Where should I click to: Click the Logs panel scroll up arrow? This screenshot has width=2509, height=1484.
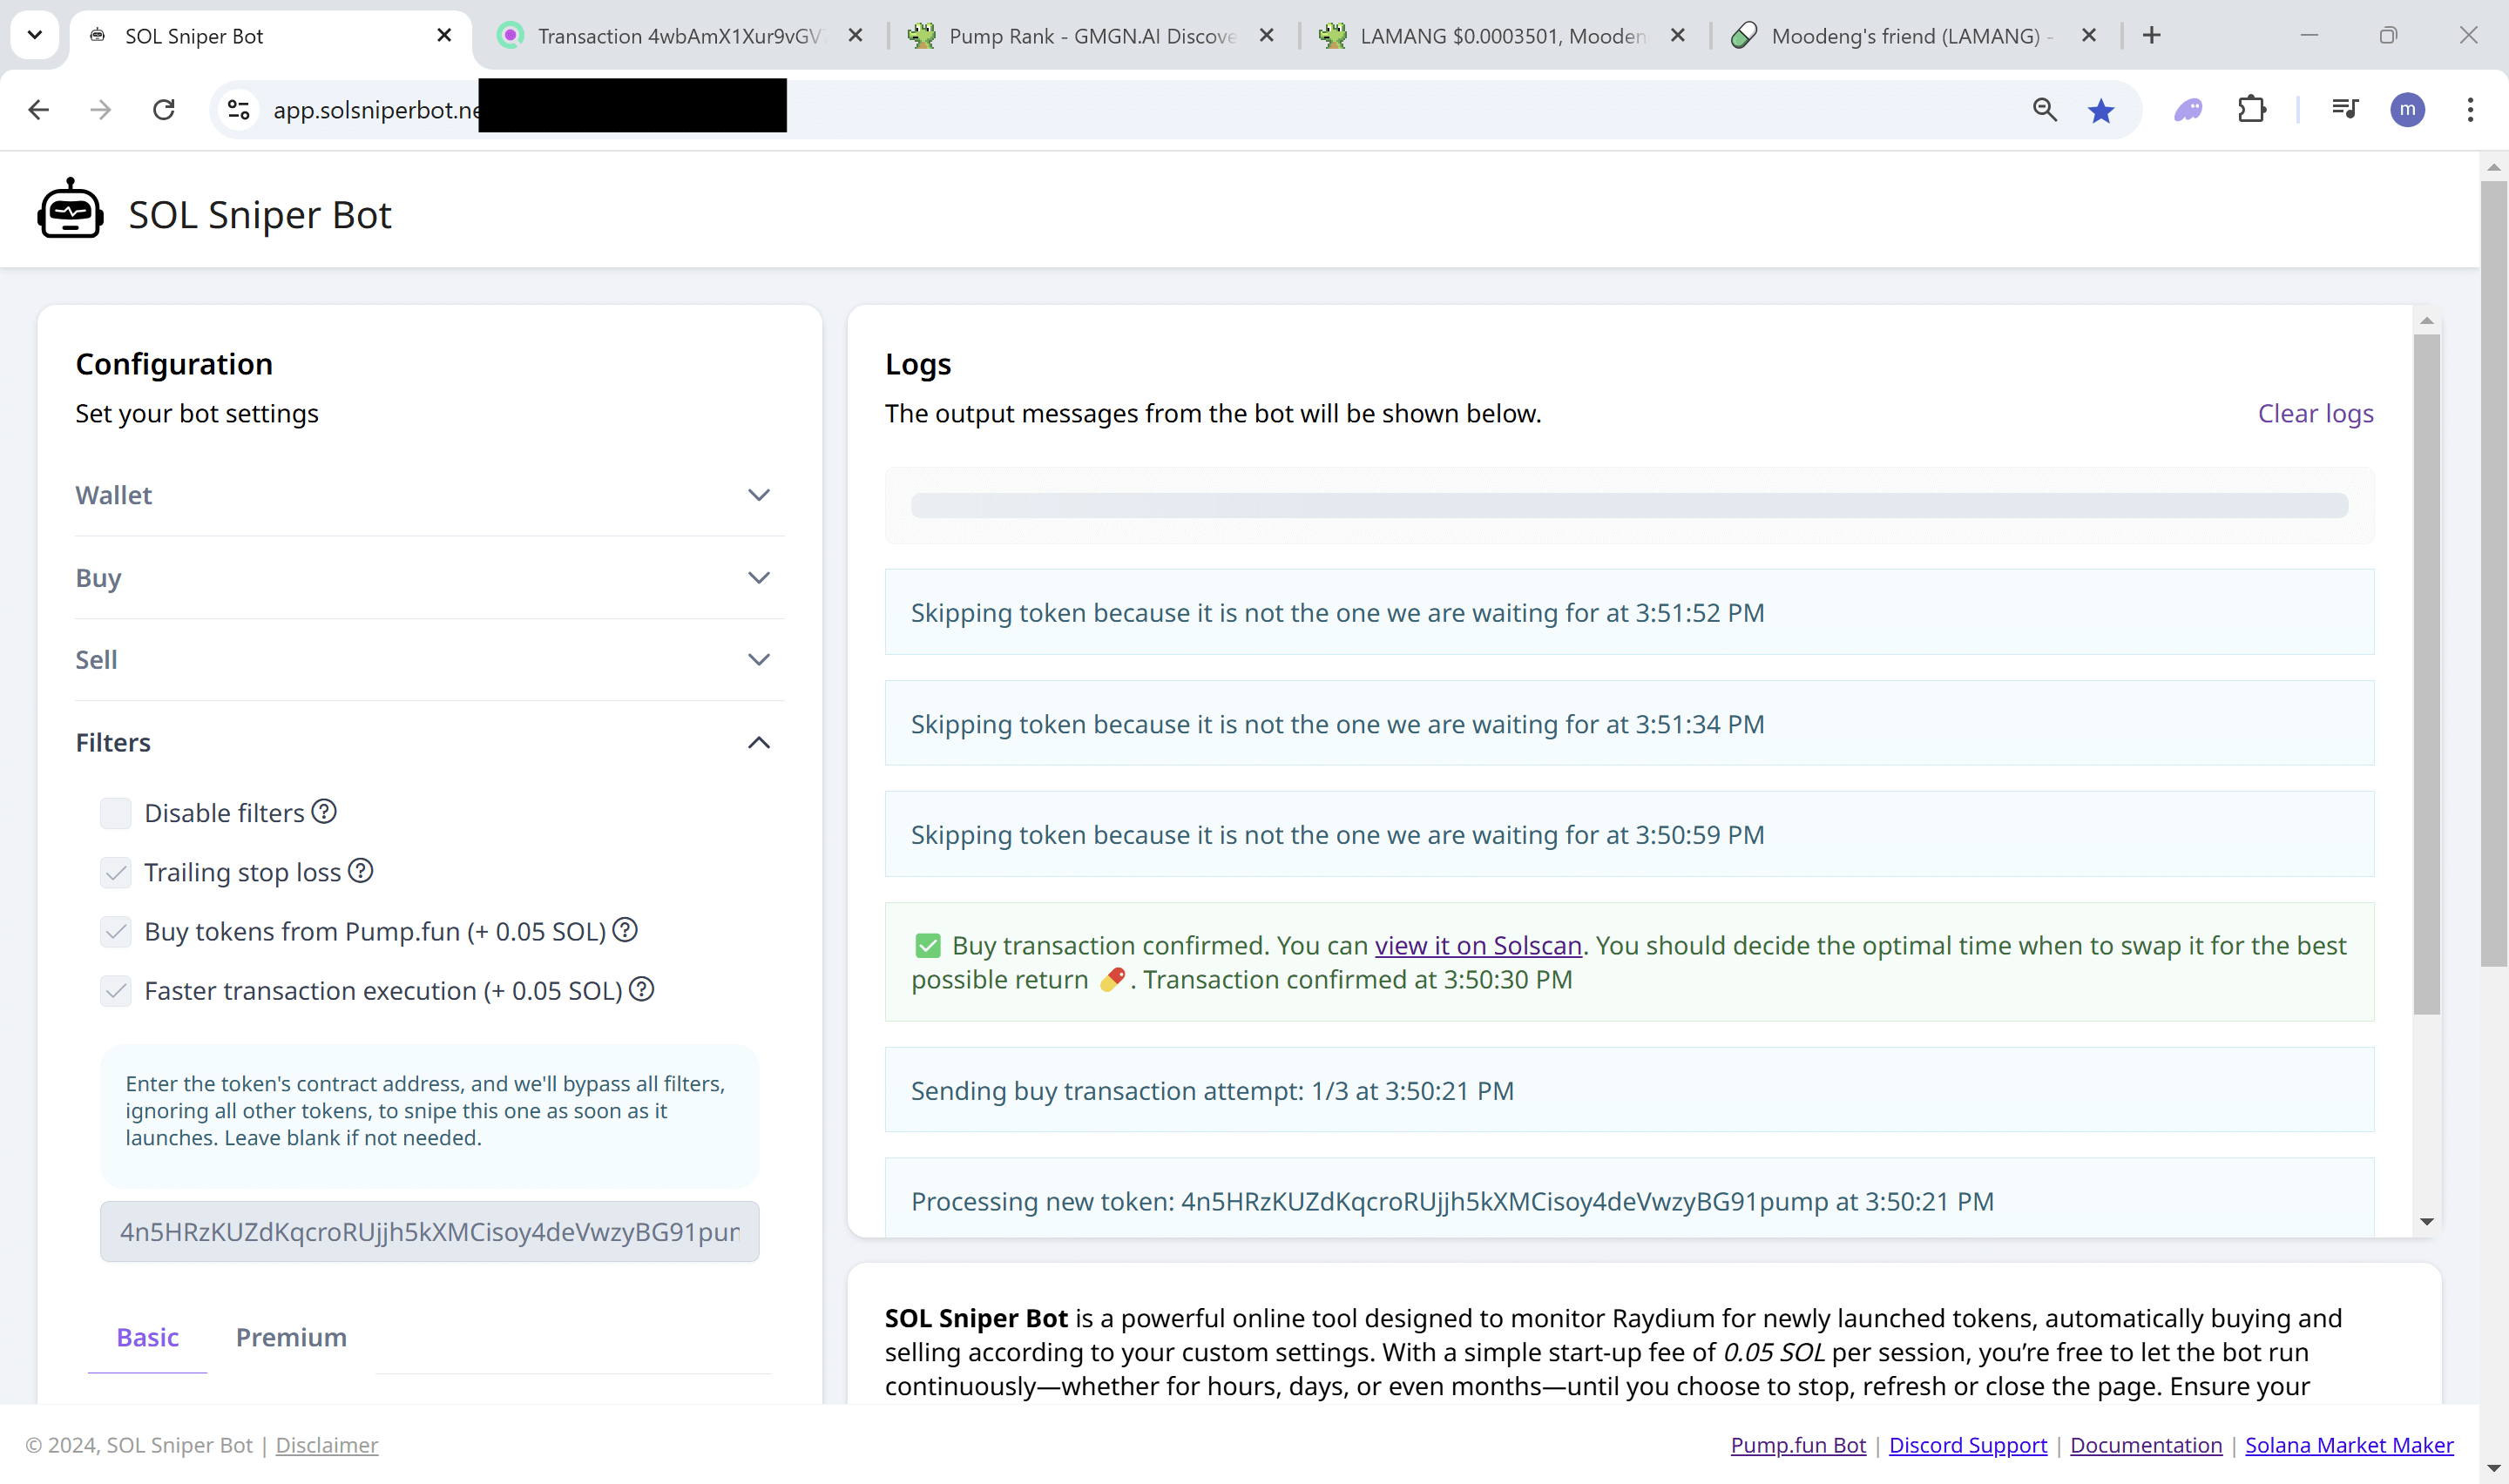click(2426, 321)
